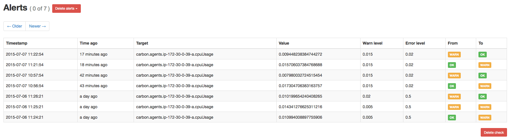The width and height of the screenshot is (511, 138).
Task: Select the row with timestamp 2015-07-06 11:25:21
Action: click(x=25, y=107)
